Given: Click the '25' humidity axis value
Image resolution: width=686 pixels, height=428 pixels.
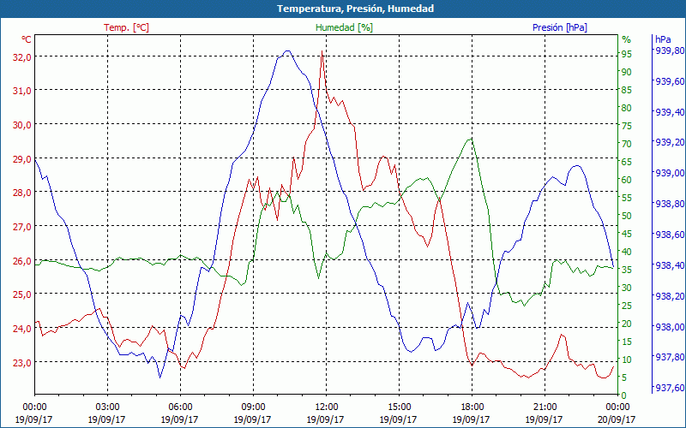Looking at the screenshot, I should [x=627, y=306].
